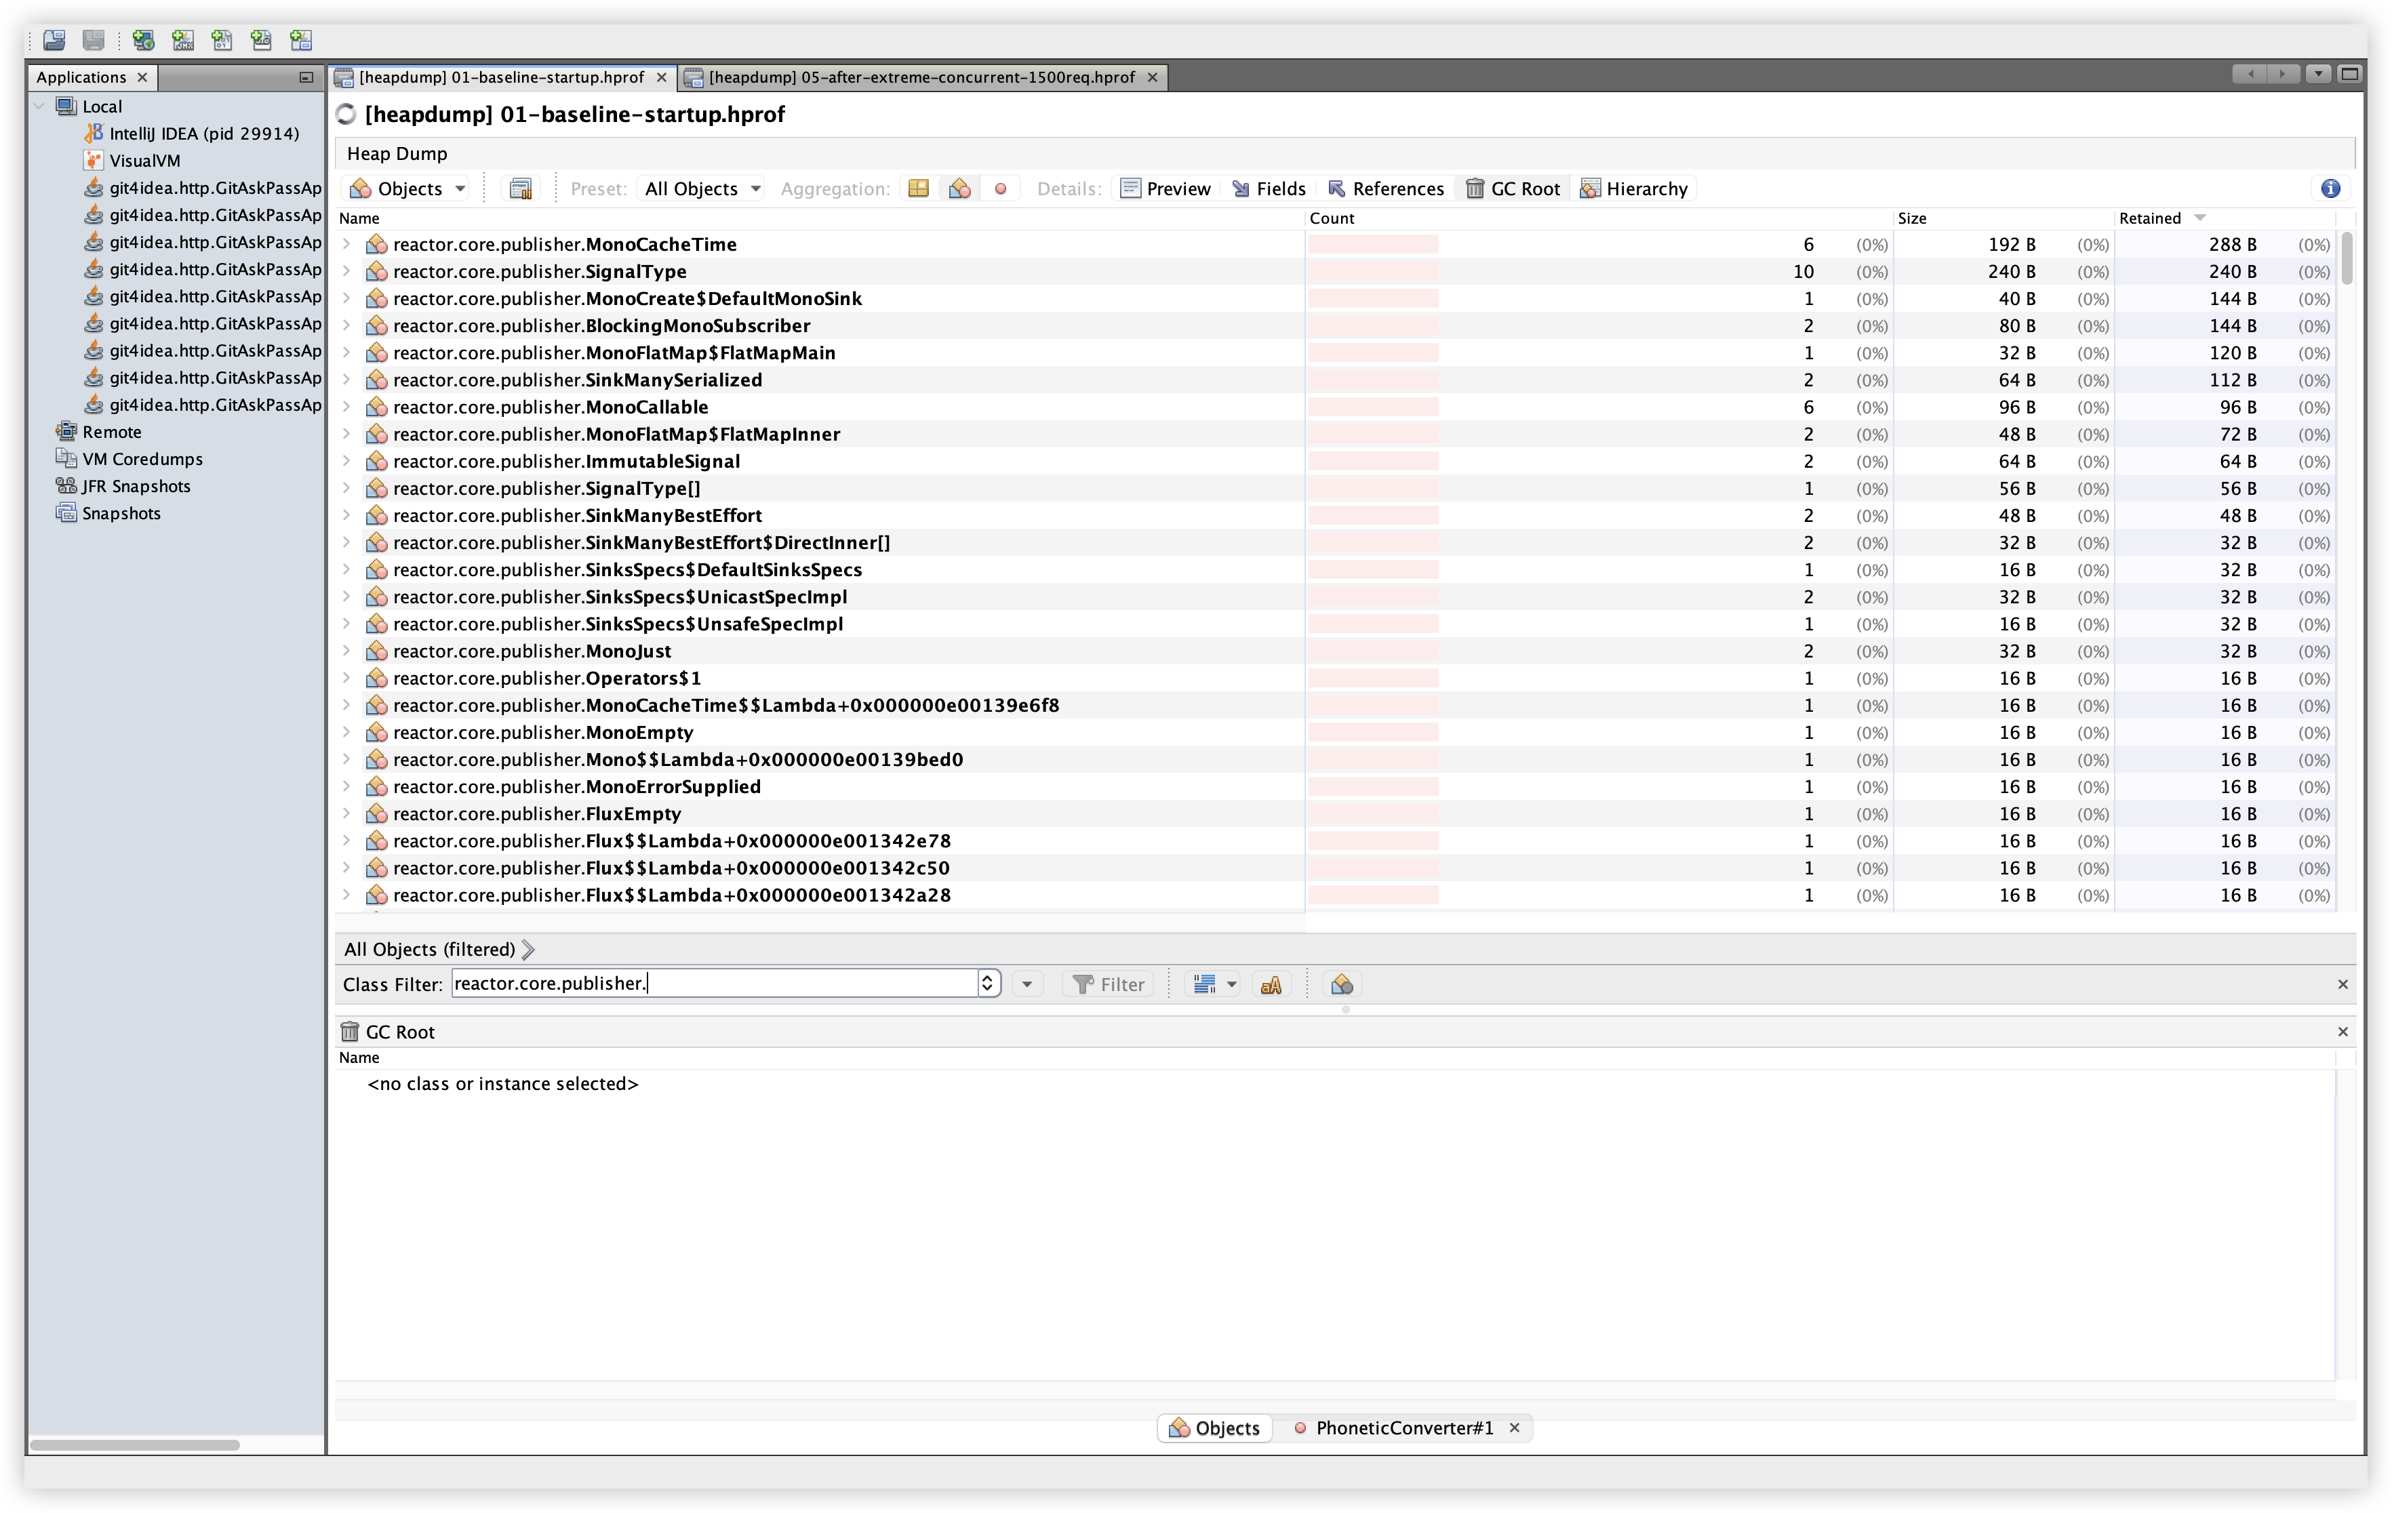Open IntelliJ IDEA in Applications tree
Screen dimensions: 2392x1513
[x=203, y=133]
